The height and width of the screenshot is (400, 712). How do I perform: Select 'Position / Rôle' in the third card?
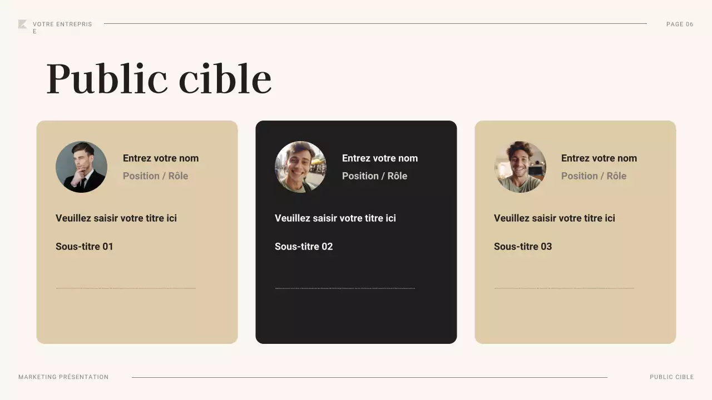pyautogui.click(x=594, y=176)
